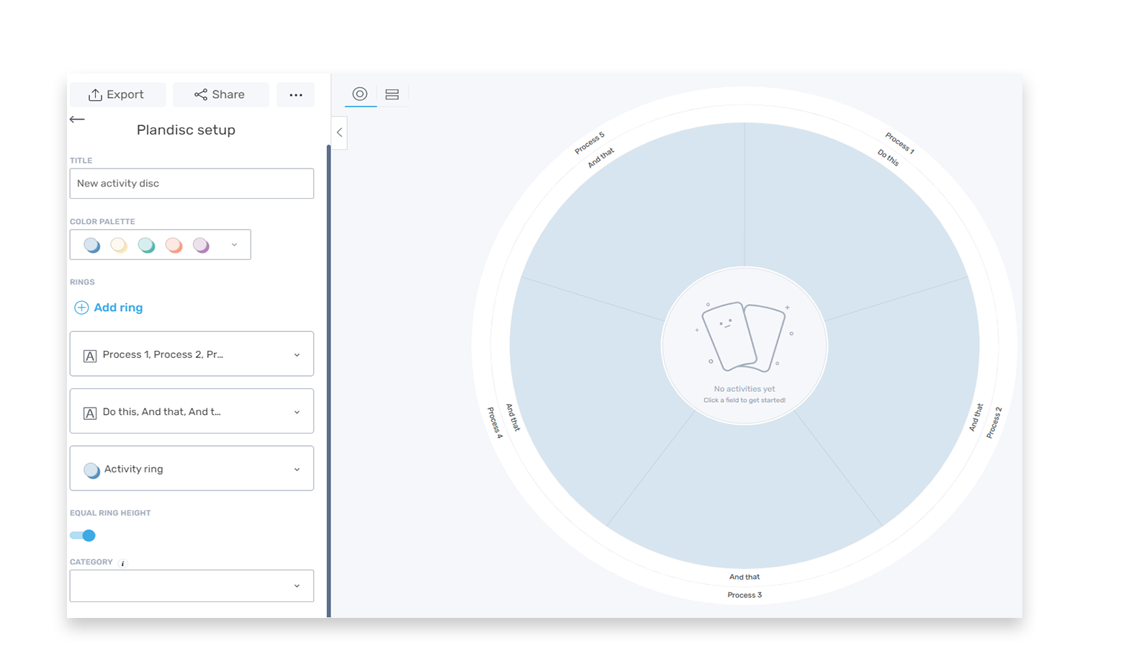Viewport: 1124px width, 672px height.
Task: Toggle the Equal ring height switch
Action: coord(83,535)
